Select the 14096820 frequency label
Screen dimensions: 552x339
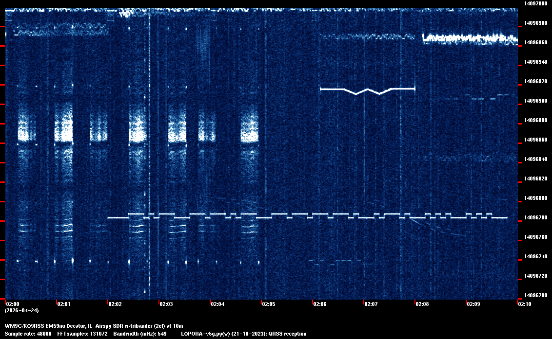click(535, 178)
